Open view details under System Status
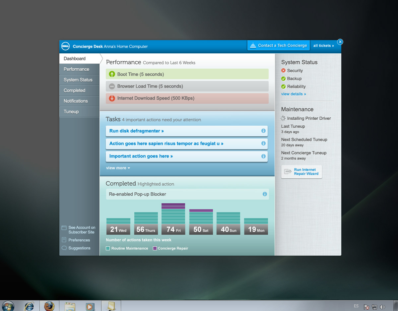Screen dimensions: 398x311 [294, 94]
